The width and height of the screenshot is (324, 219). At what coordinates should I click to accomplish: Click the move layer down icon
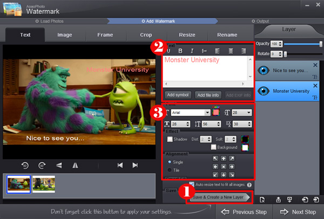click(x=289, y=200)
